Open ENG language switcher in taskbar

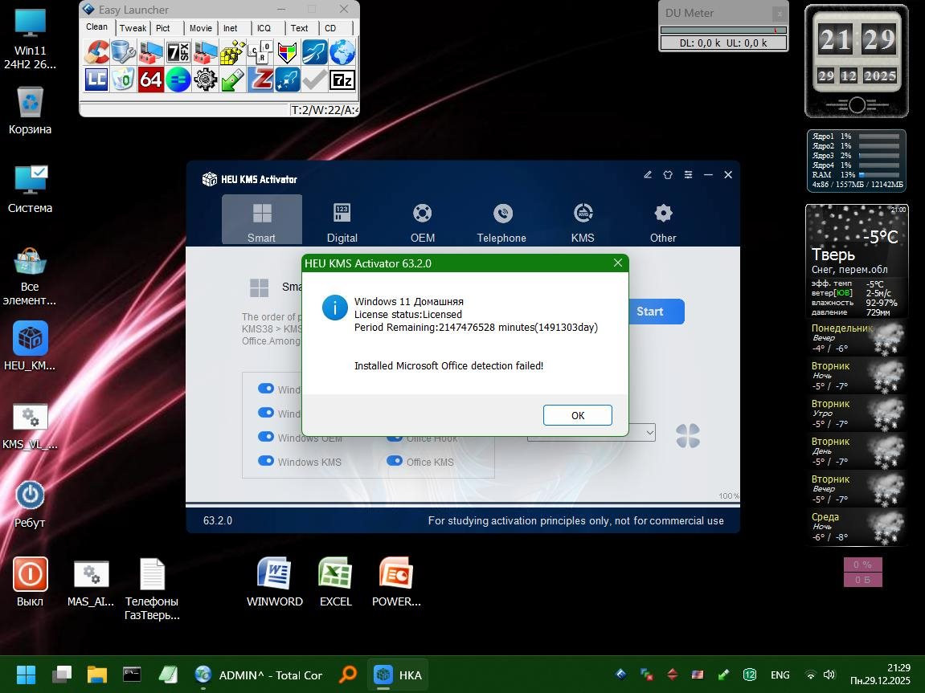click(780, 675)
